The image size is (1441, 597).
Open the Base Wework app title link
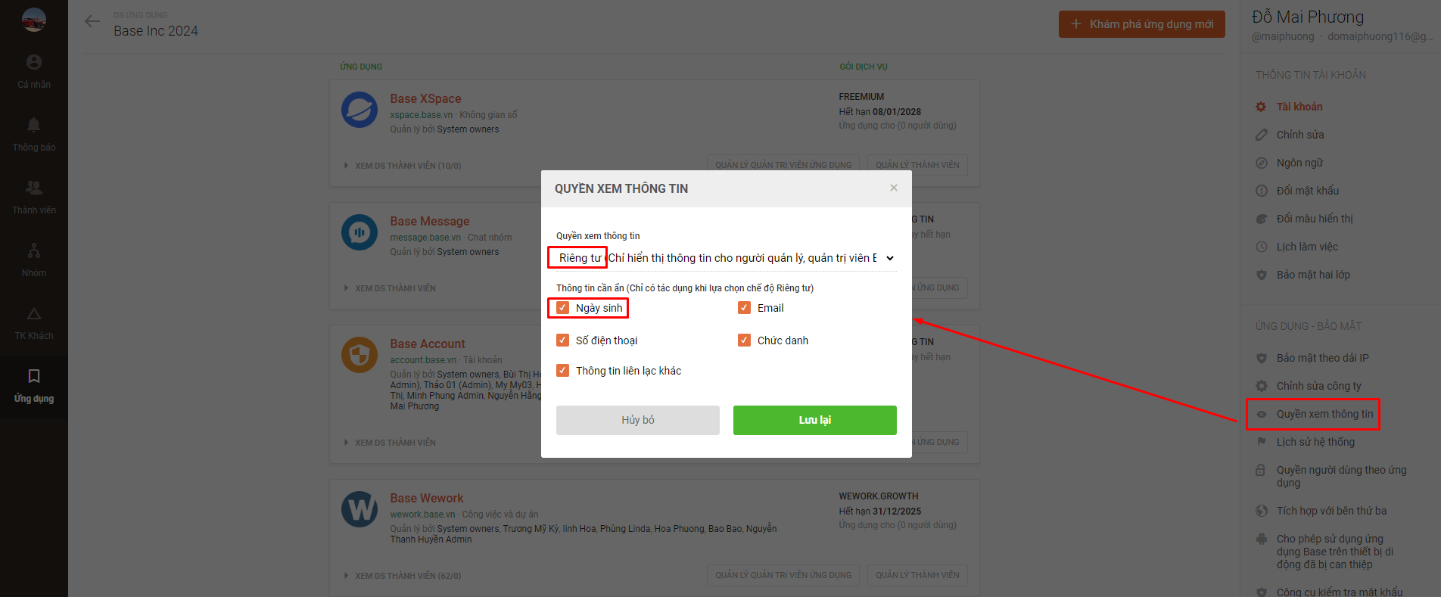(x=427, y=498)
